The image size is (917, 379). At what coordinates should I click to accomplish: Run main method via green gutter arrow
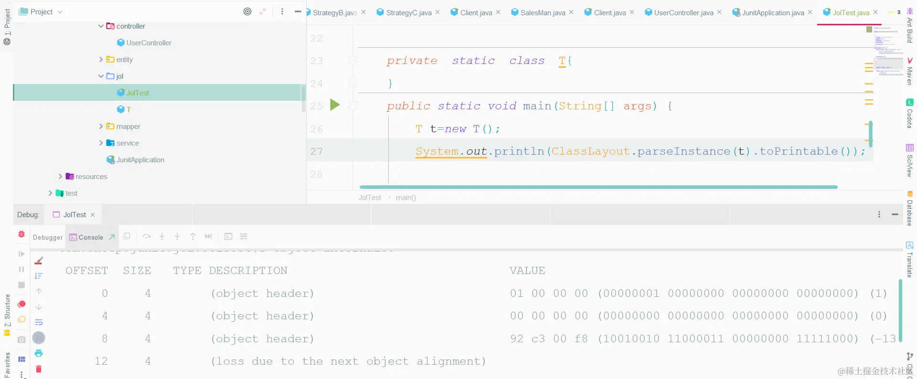tap(335, 105)
